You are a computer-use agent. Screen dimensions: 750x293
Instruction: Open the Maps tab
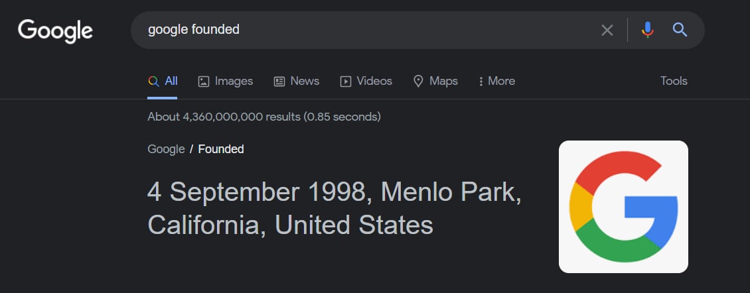435,82
